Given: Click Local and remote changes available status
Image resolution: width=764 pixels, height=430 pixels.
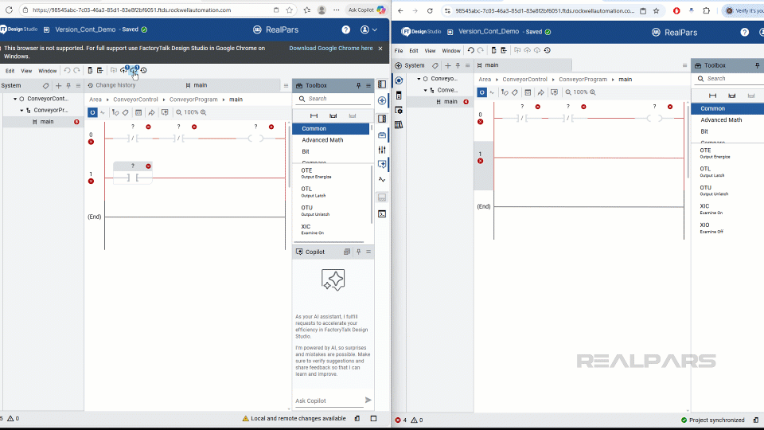Looking at the screenshot, I should 298,419.
